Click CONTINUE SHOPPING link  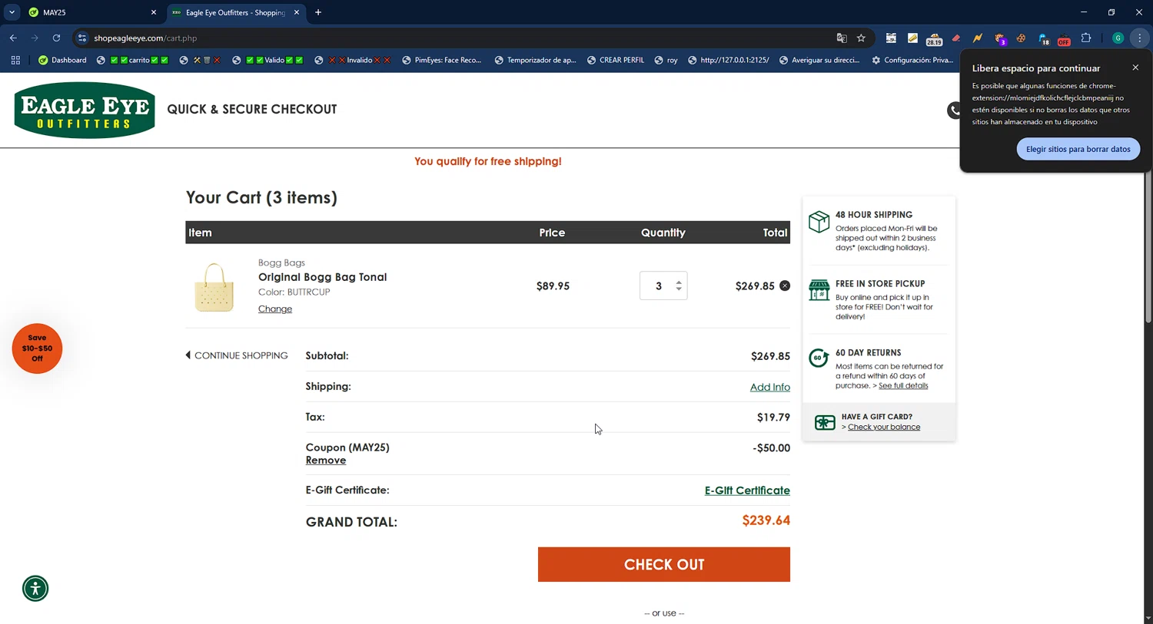pos(237,355)
